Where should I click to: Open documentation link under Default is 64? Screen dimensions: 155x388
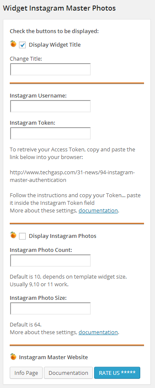tap(98, 332)
